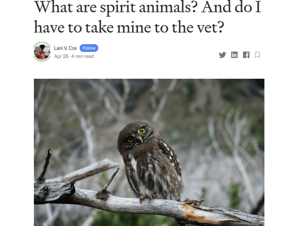This screenshot has height=226, width=301.
Task: Open Lani V. Cox's profile avatar
Action: 42,52
